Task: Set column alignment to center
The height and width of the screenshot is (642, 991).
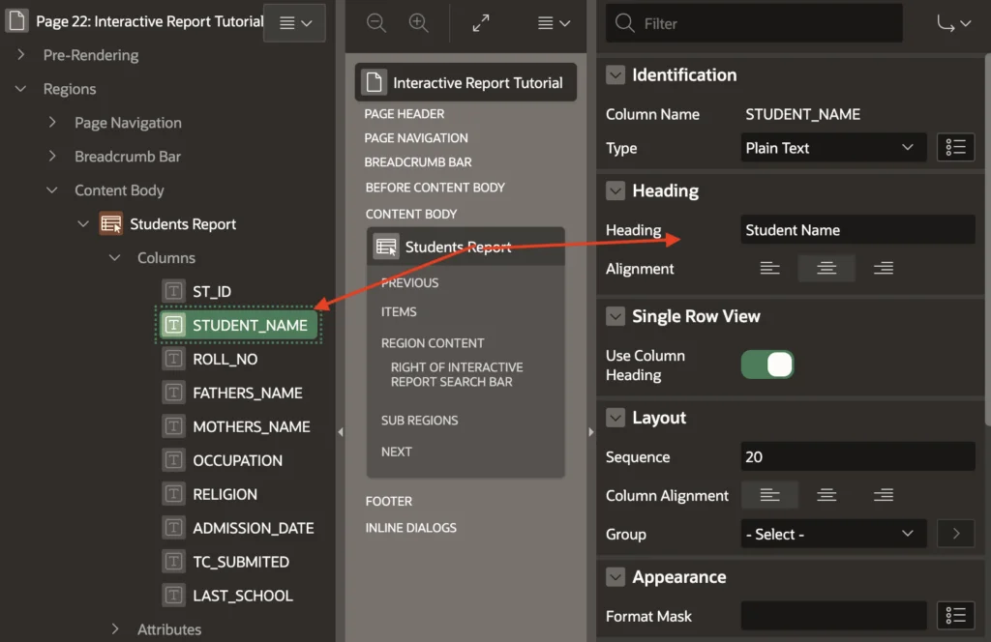Action: (826, 495)
